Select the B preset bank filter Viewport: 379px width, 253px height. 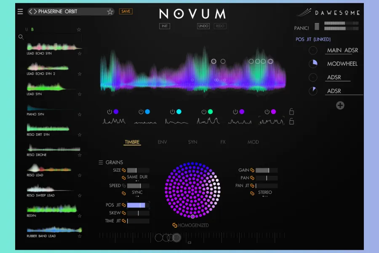click(x=32, y=30)
